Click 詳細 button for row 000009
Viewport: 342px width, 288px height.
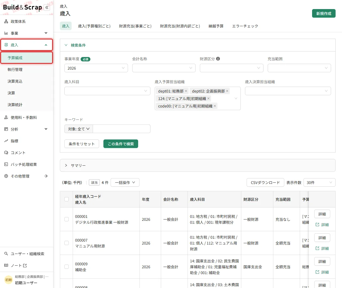coord(322,262)
